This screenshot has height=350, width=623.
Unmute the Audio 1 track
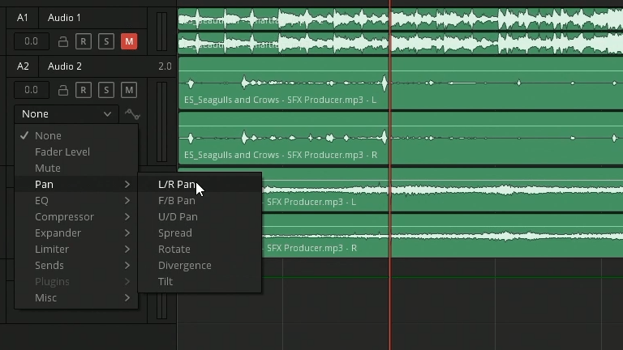tap(129, 41)
